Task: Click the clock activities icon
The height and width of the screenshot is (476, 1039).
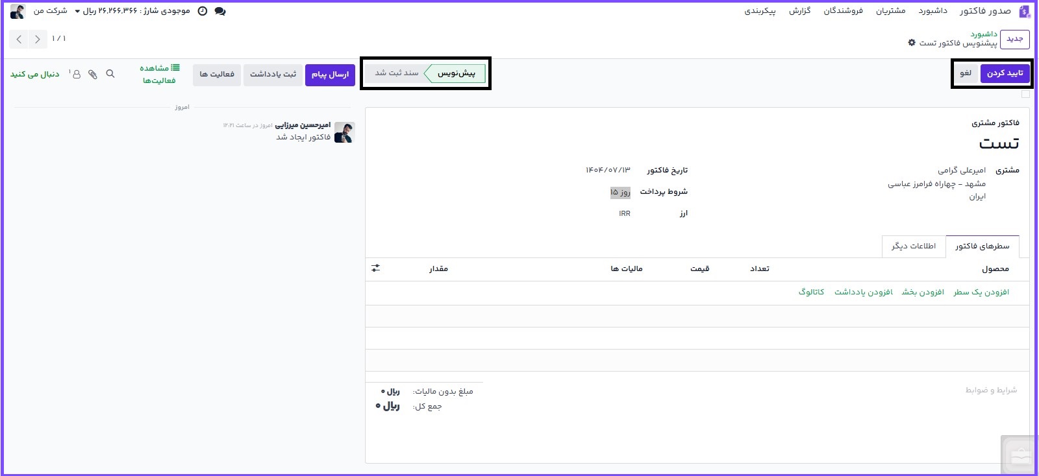Action: [203, 11]
